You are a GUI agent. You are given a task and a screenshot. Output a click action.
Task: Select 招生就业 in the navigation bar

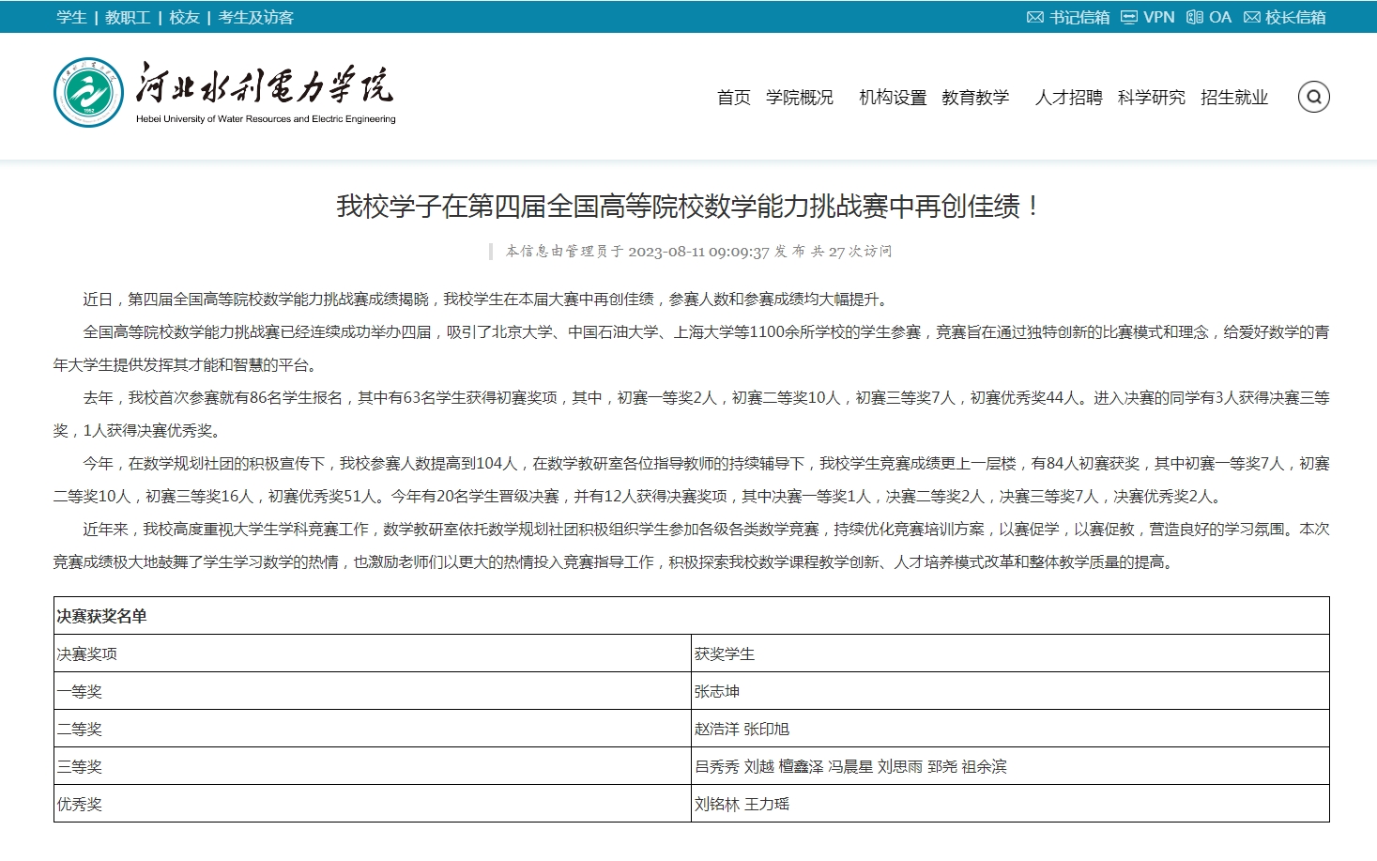coord(1233,97)
